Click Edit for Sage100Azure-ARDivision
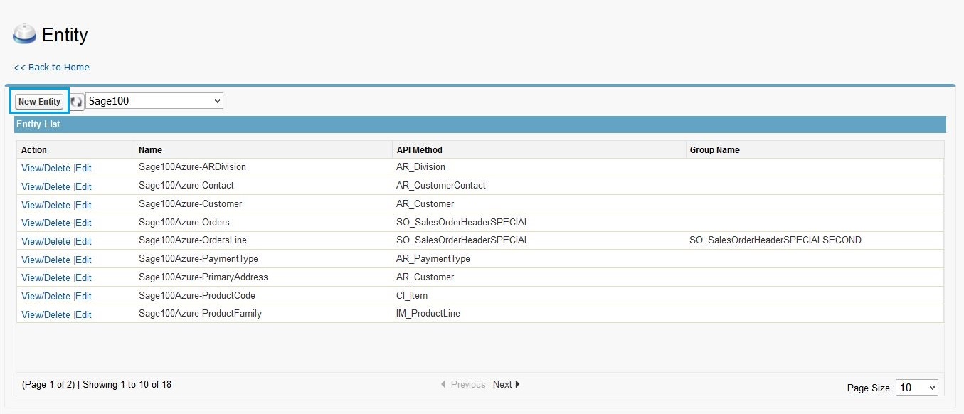Viewport: 964px width, 414px height. click(x=84, y=168)
